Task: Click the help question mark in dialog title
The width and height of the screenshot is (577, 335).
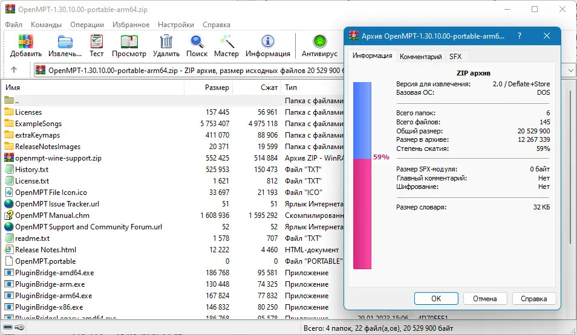Action: pyautogui.click(x=519, y=36)
